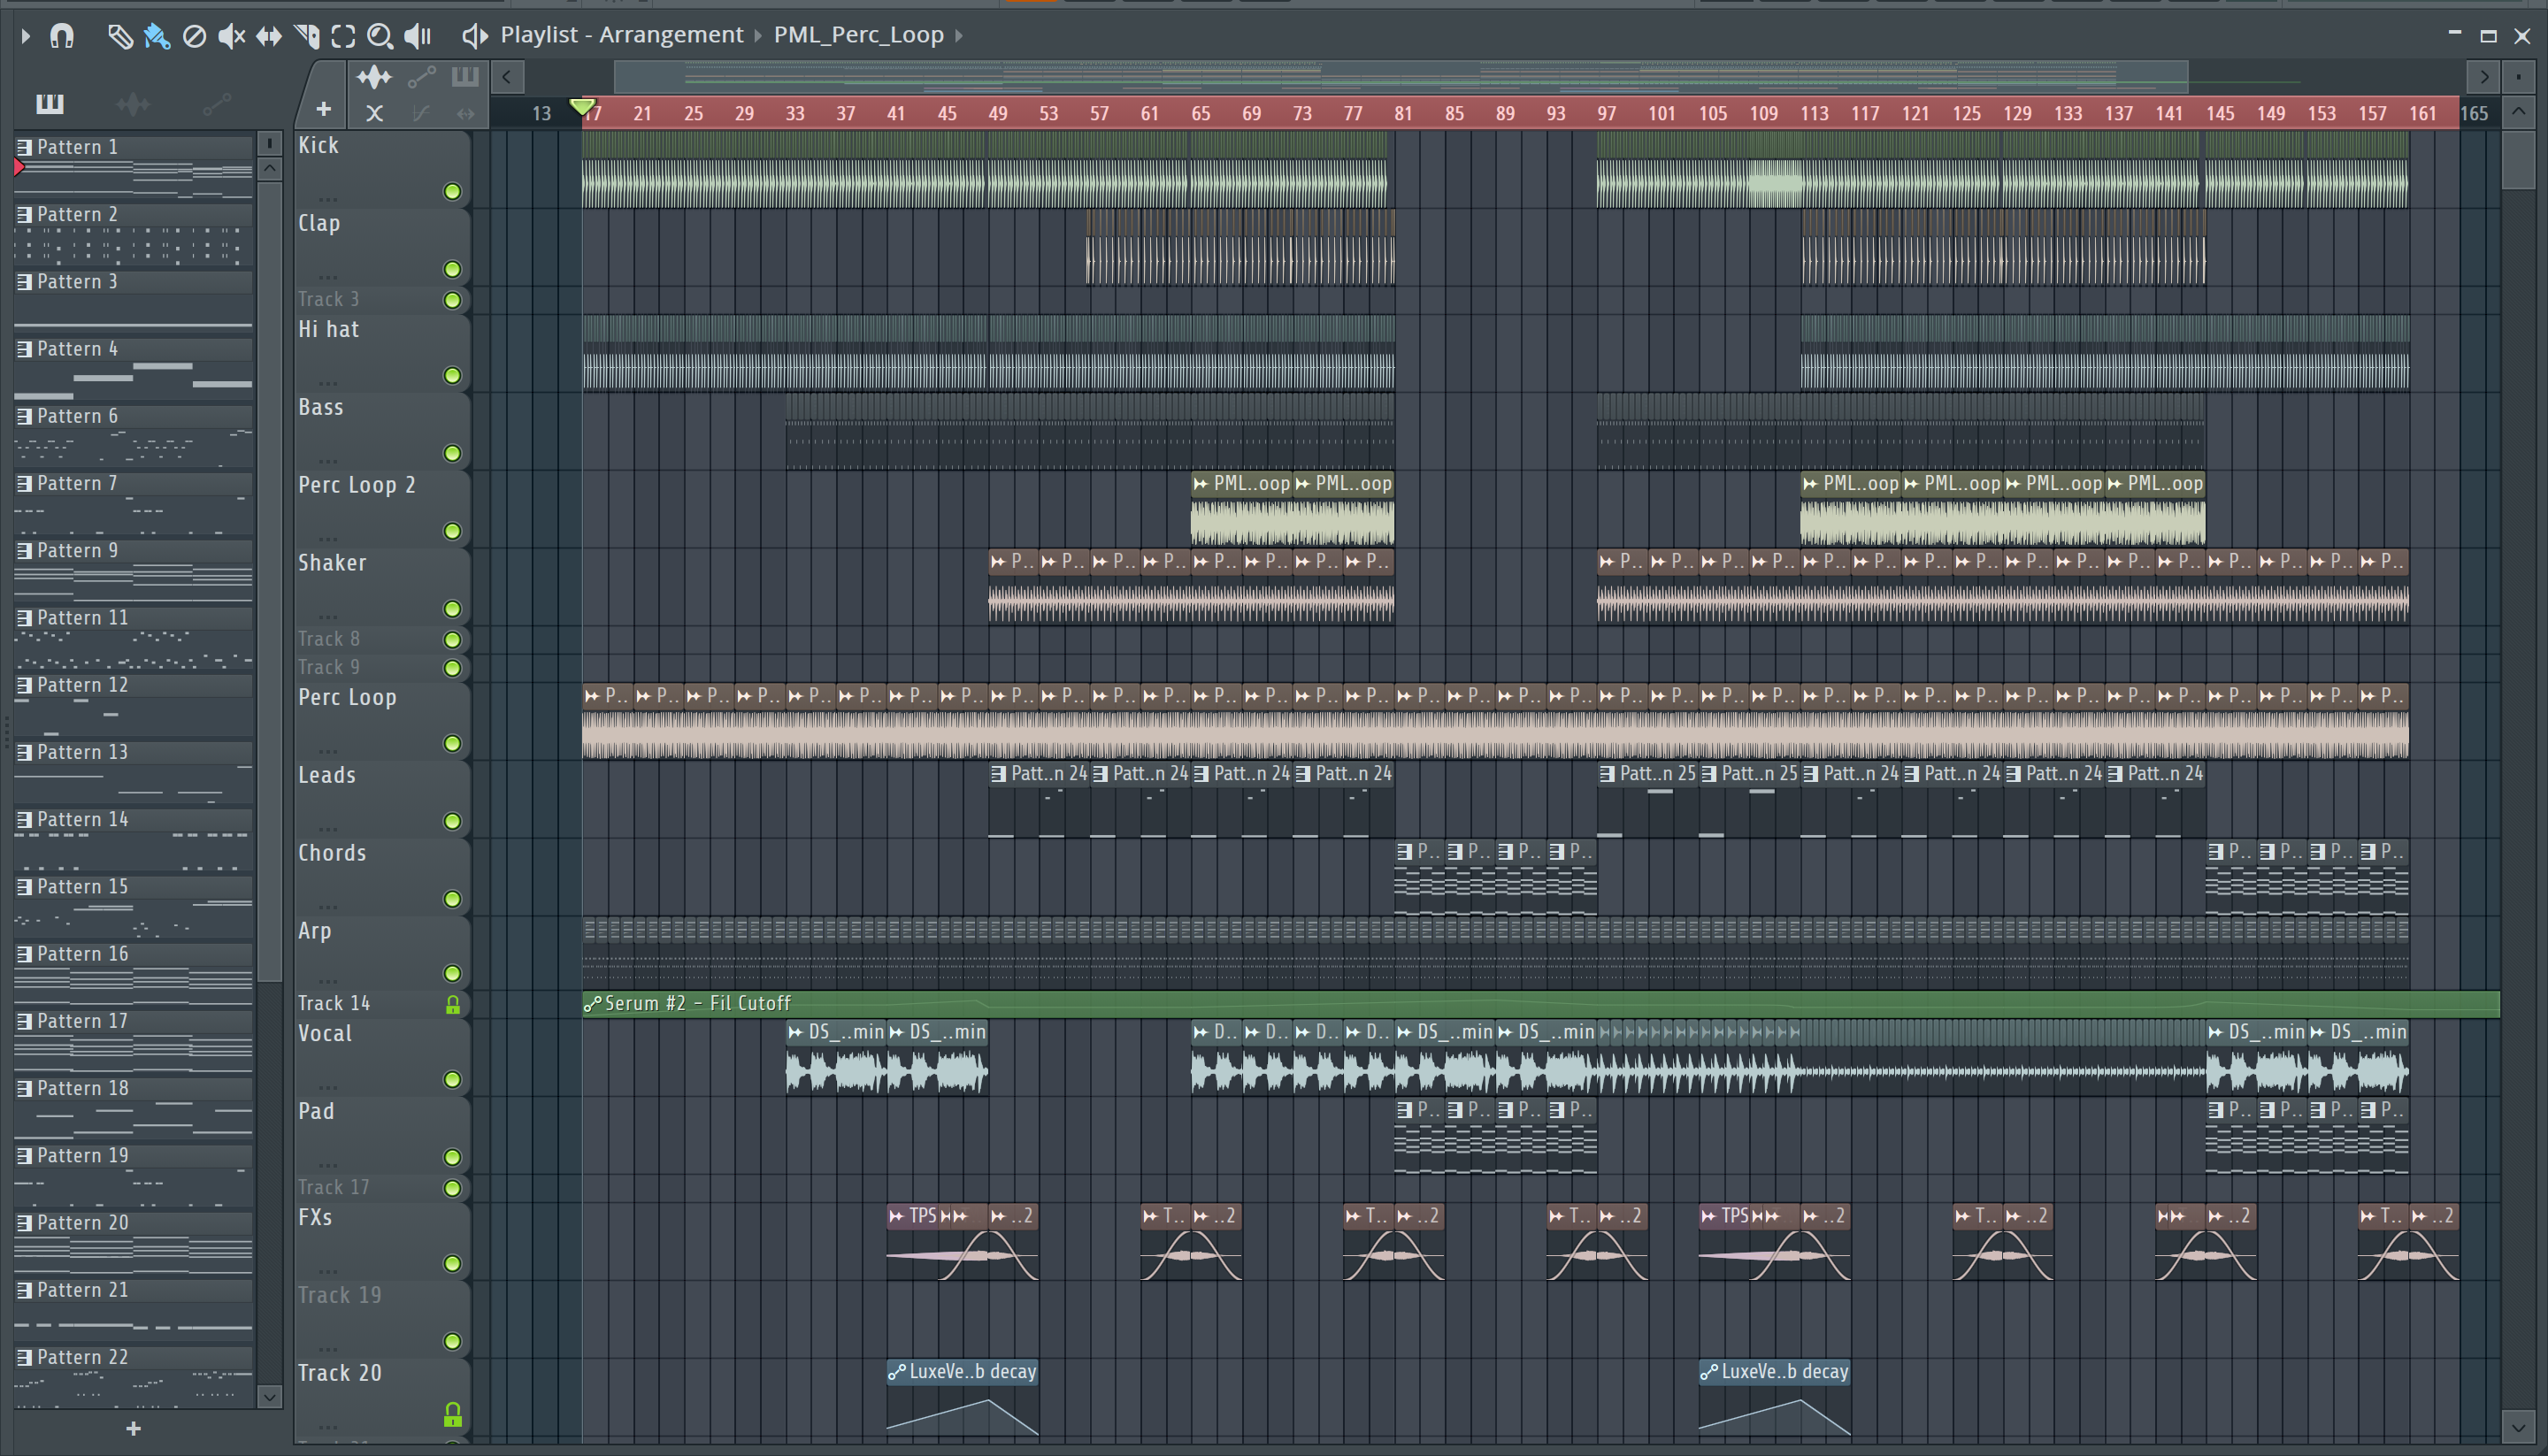Select the Pad track header
This screenshot has width=2548, height=1456.
(x=381, y=1134)
